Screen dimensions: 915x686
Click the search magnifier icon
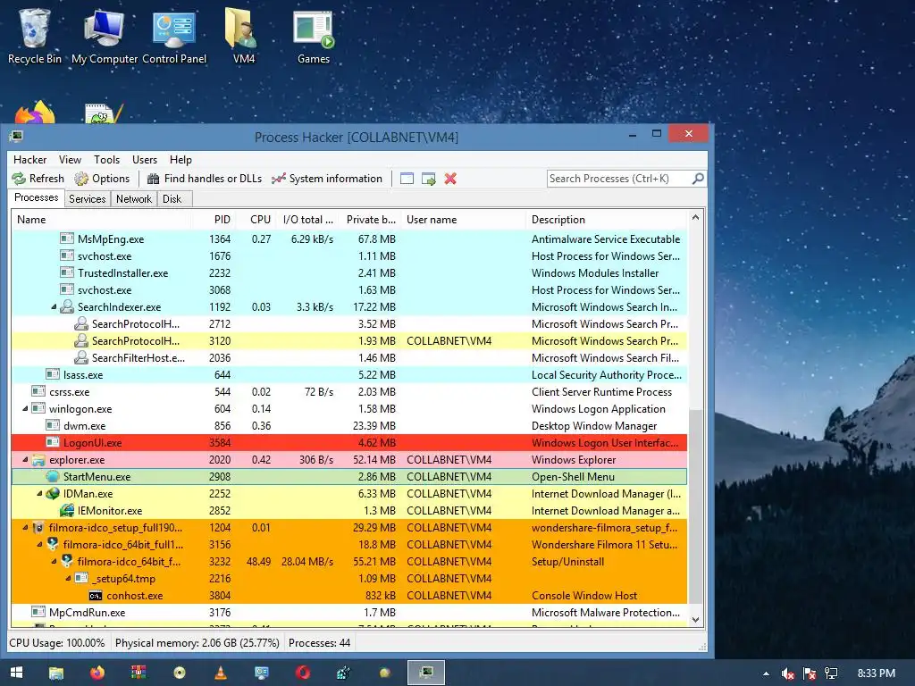(x=698, y=179)
